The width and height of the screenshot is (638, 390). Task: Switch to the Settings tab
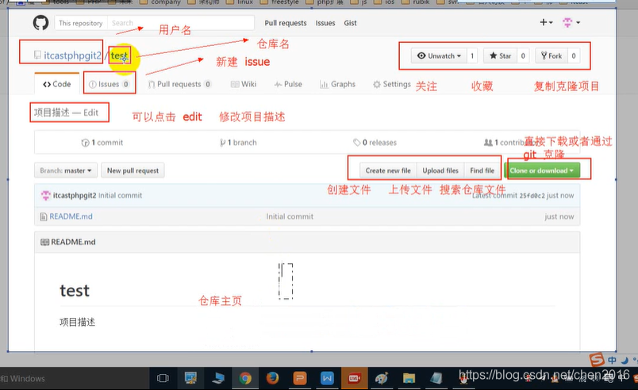pyautogui.click(x=392, y=84)
